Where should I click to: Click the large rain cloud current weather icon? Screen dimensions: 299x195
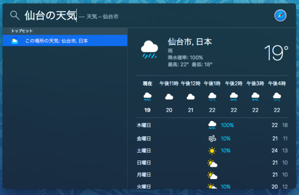(149, 49)
